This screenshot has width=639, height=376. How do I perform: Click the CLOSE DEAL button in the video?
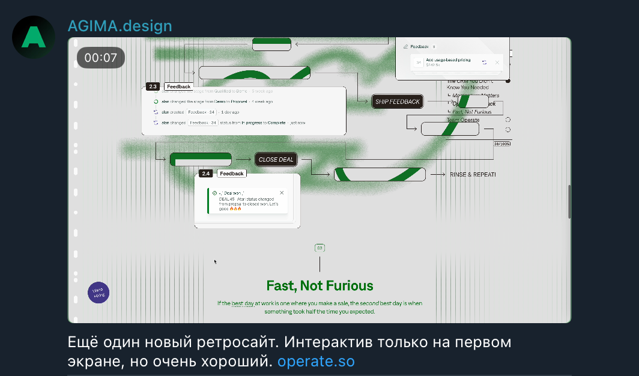[x=276, y=160]
